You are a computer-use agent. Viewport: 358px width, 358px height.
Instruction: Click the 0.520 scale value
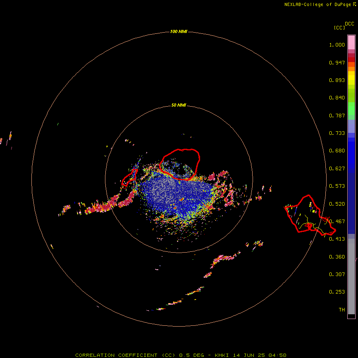[x=337, y=204]
